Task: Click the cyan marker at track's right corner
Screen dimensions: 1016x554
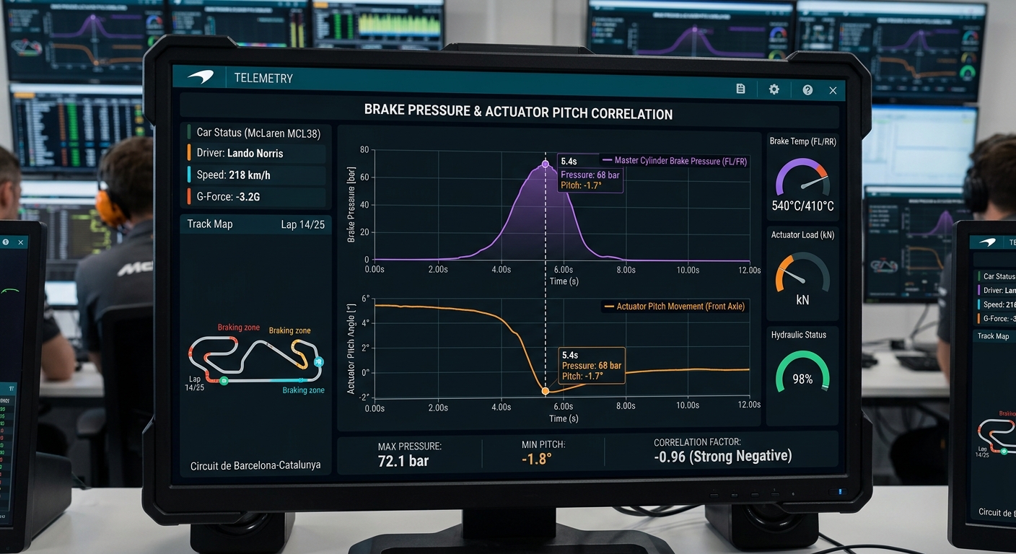Action: (x=319, y=362)
